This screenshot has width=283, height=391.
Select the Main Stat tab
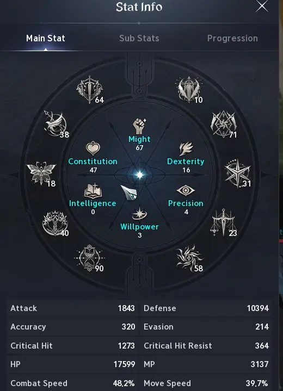[46, 39]
